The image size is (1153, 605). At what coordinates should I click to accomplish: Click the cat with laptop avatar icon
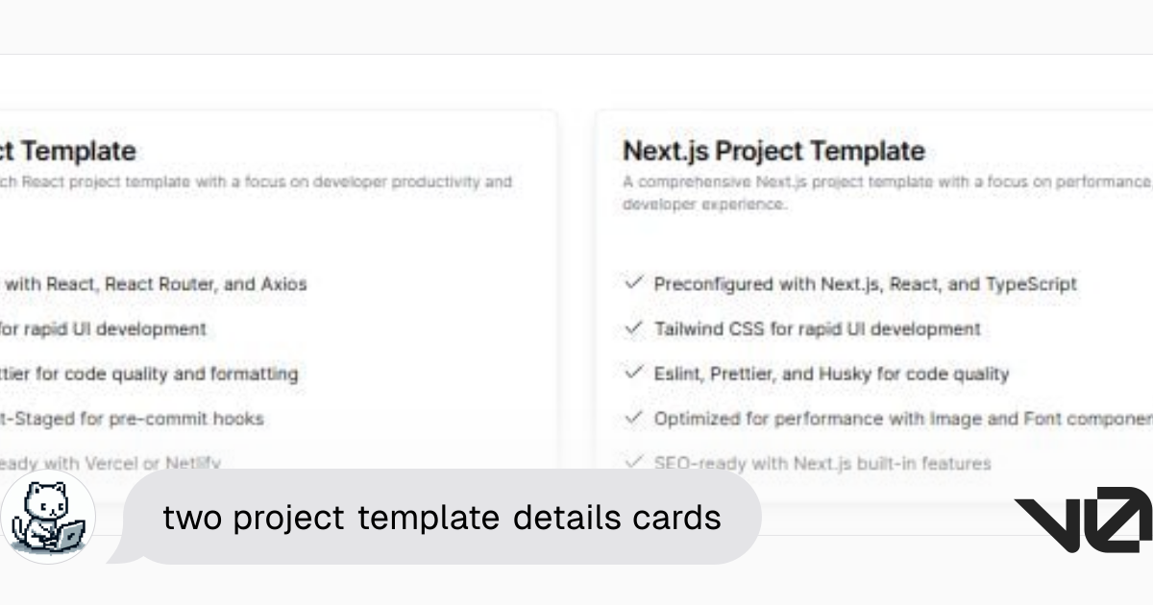coord(48,517)
